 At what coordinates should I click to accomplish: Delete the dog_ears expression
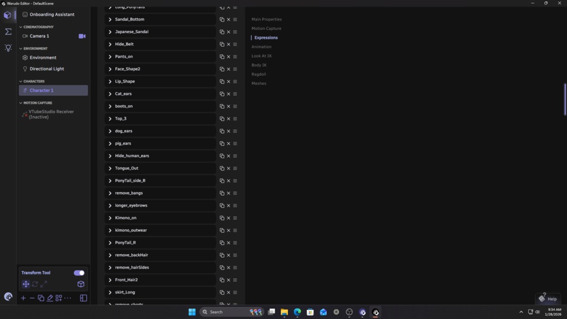point(229,131)
